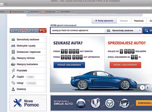Screen dimensions: 152x112
Task: Open the Rejestracja tab
Action: click(139, 21)
